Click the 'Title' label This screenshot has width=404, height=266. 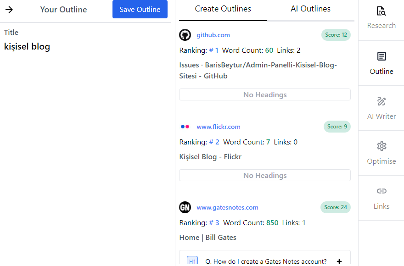pyautogui.click(x=11, y=33)
